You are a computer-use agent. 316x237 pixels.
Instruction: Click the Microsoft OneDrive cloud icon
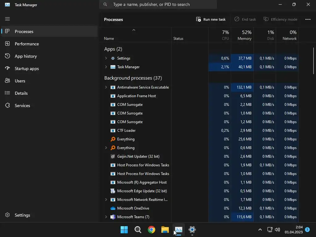click(x=113, y=208)
